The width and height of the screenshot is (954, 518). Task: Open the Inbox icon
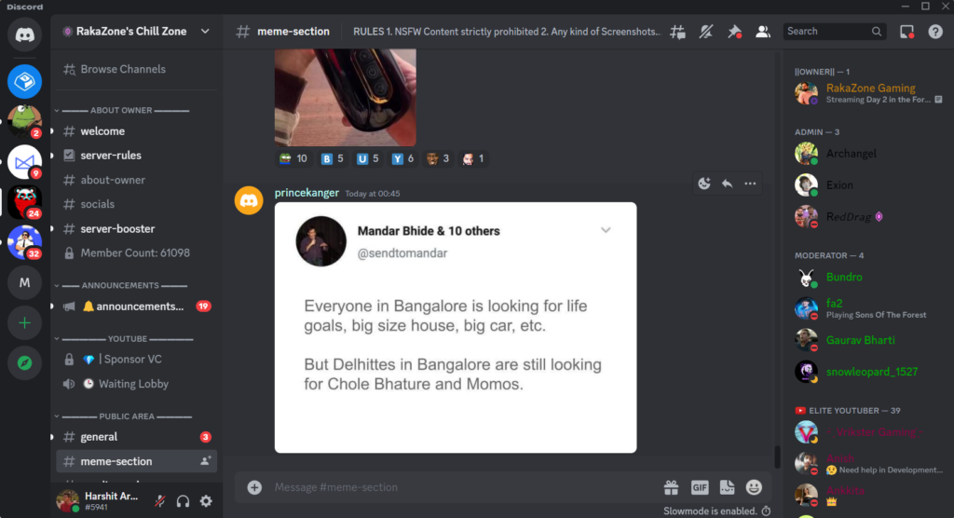coord(906,32)
